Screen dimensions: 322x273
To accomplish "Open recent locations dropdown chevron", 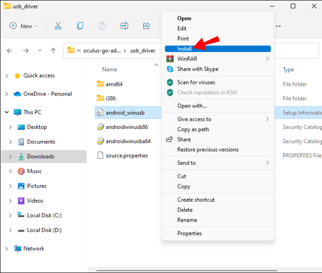I will pos(40,50).
